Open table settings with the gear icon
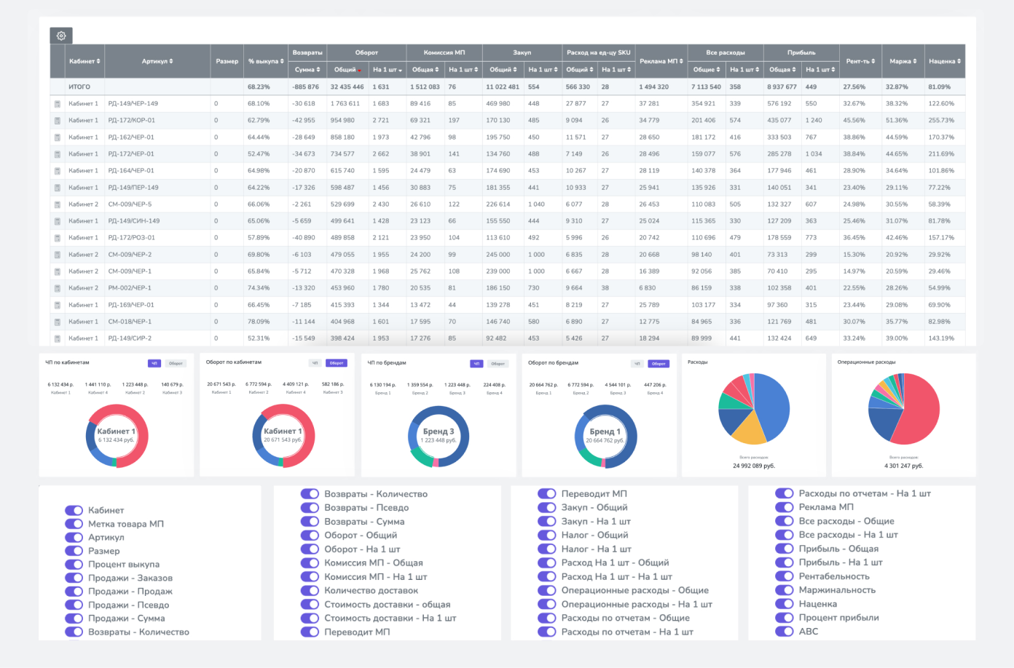The height and width of the screenshot is (668, 1014). [61, 36]
